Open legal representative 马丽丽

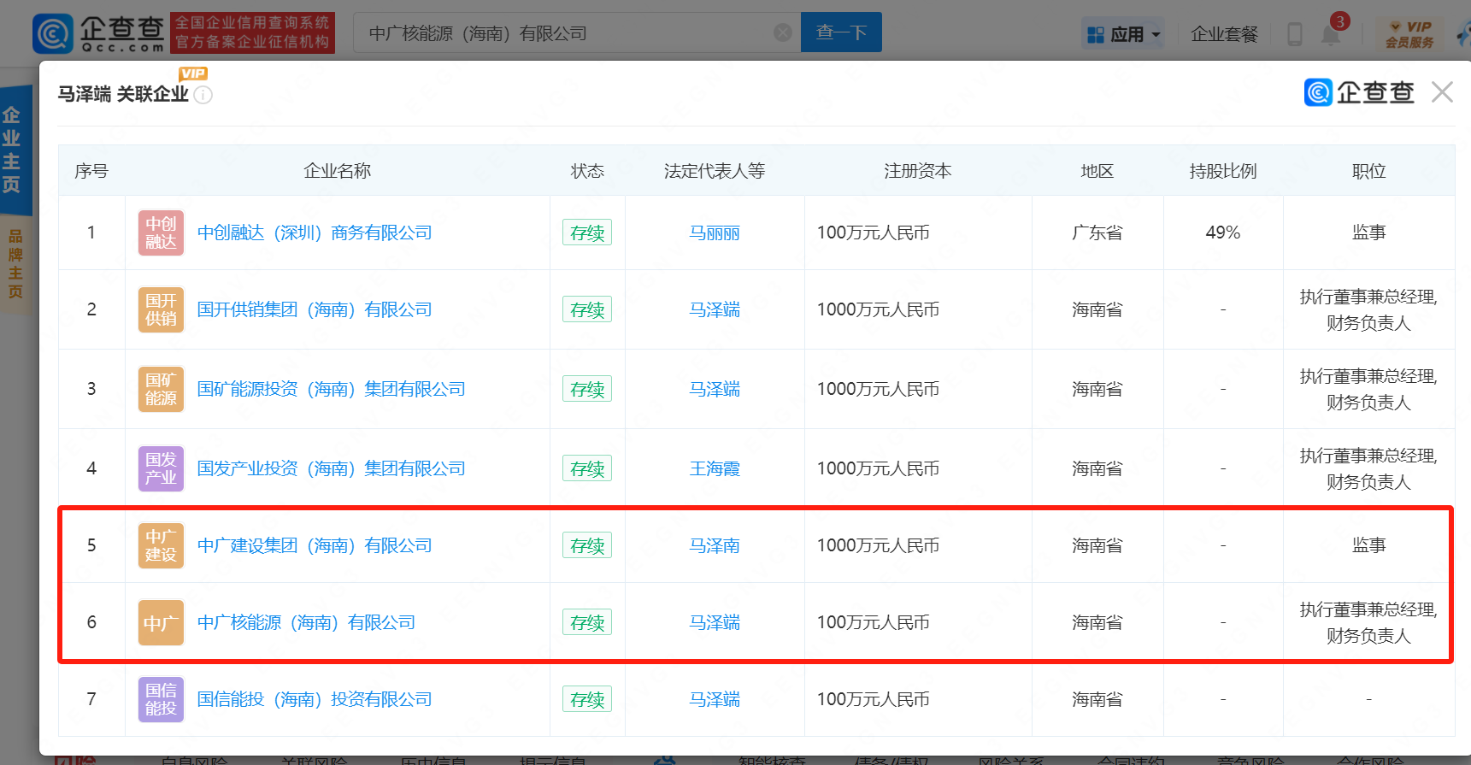[715, 232]
